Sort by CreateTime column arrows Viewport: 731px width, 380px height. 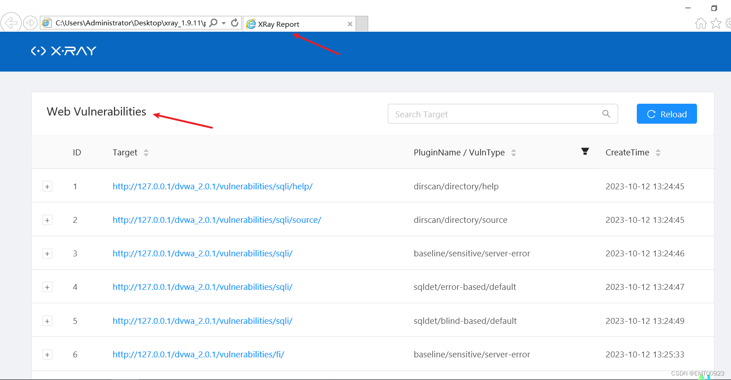(658, 153)
